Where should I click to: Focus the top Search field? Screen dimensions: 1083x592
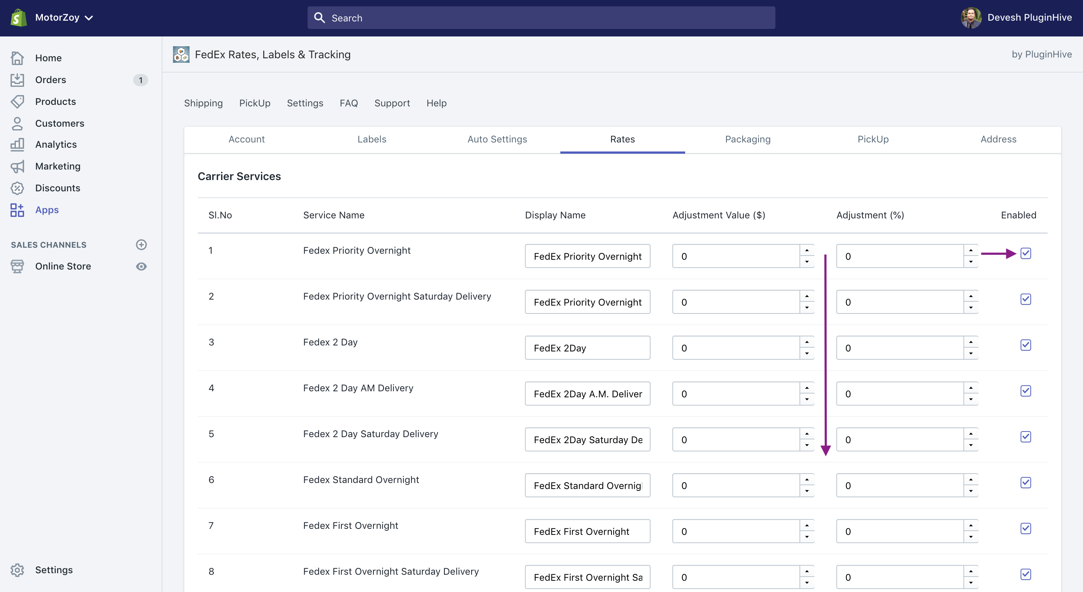coord(541,18)
